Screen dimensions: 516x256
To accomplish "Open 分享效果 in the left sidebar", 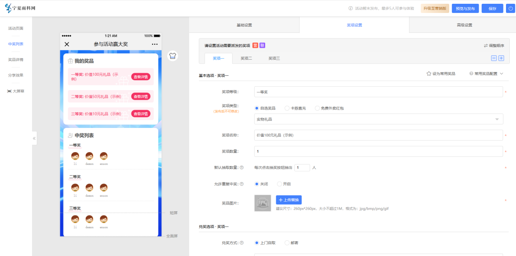I will (16, 75).
